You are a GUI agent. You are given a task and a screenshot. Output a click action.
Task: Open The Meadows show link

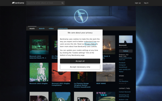point(124,81)
